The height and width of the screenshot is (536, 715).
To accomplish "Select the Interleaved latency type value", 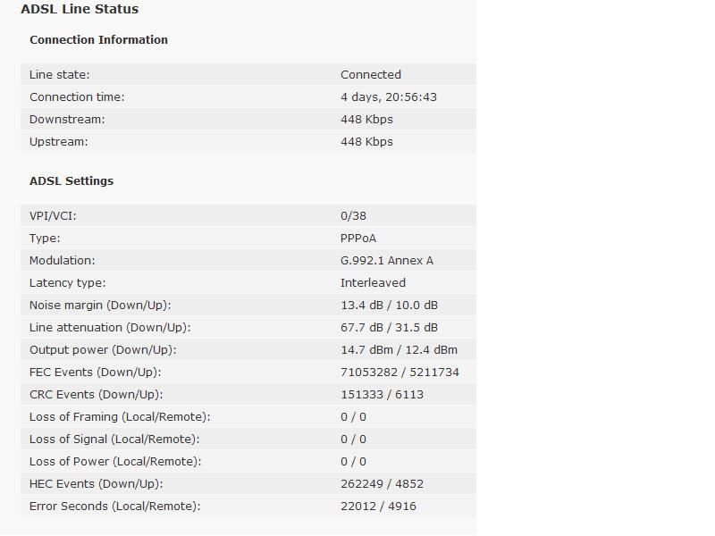I will point(373,283).
